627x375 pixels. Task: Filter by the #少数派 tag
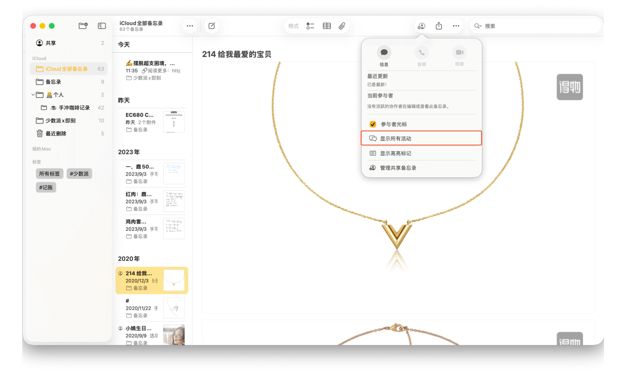(79, 174)
